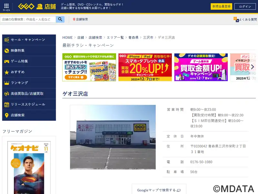Click the map pin store search icon
Image resolution: width=258 pixels, height=194 pixels.
[x=74, y=19]
